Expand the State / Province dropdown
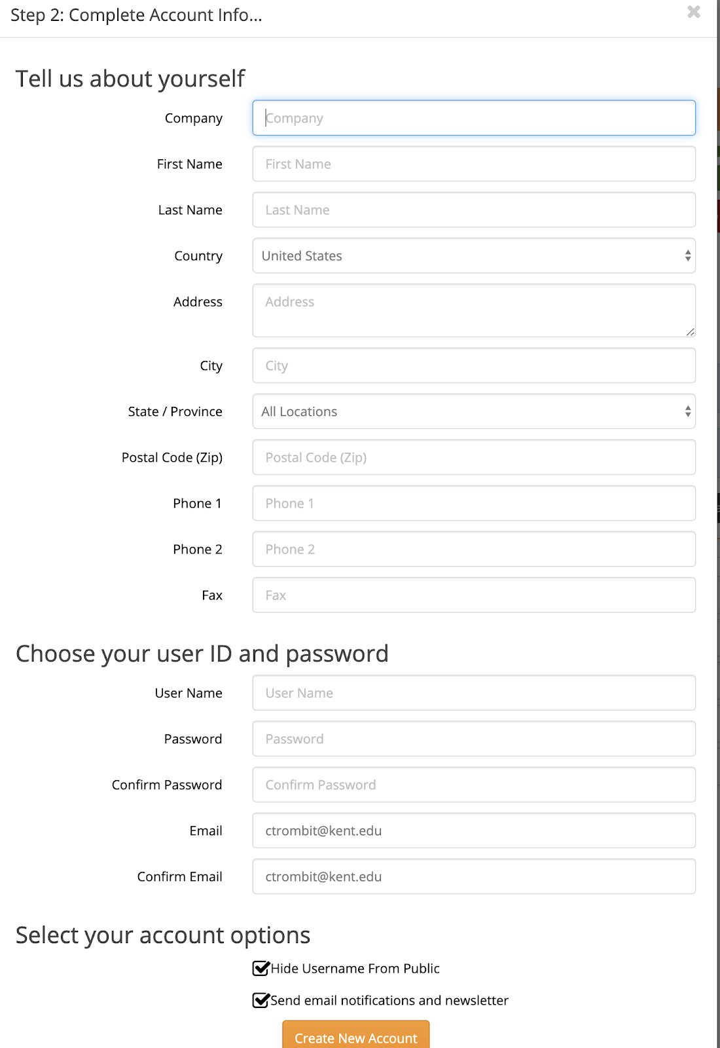The height and width of the screenshot is (1048, 720). [x=474, y=411]
